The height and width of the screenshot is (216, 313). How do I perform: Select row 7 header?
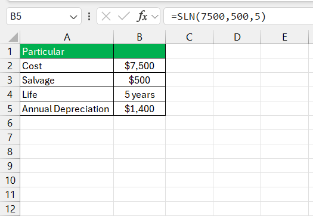[10, 137]
